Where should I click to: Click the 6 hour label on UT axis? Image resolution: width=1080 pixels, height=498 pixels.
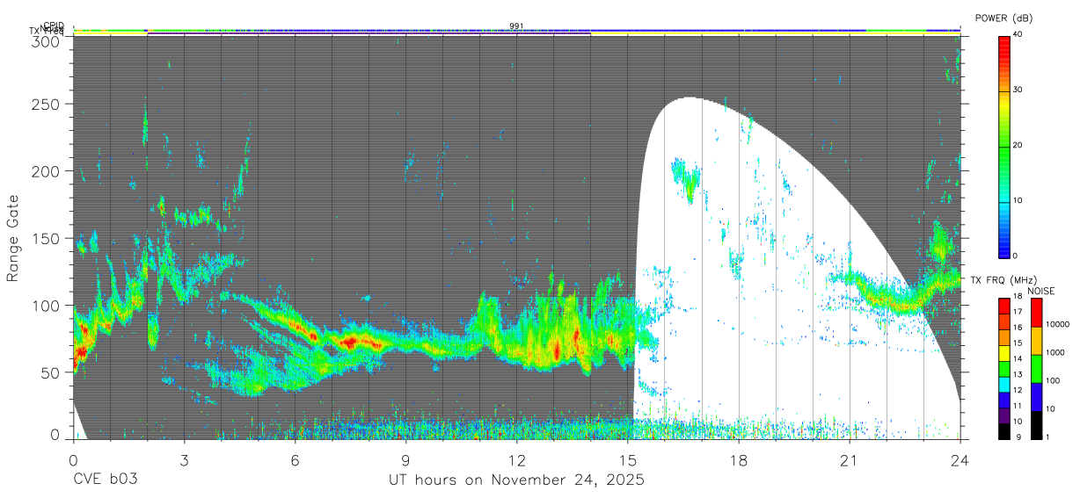tap(295, 459)
